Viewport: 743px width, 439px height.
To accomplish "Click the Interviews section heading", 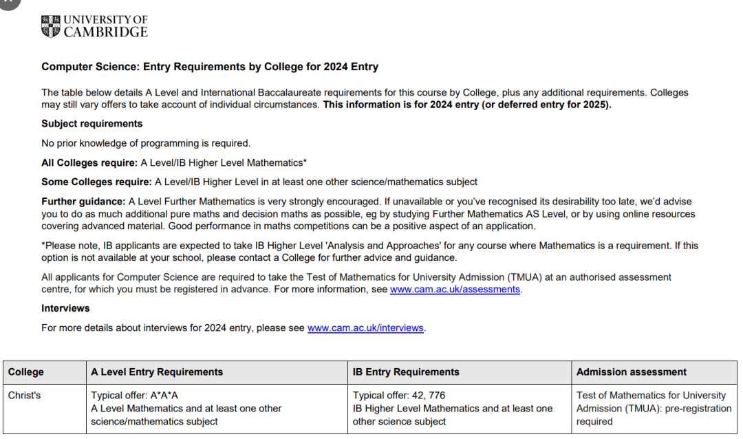I will pos(65,309).
